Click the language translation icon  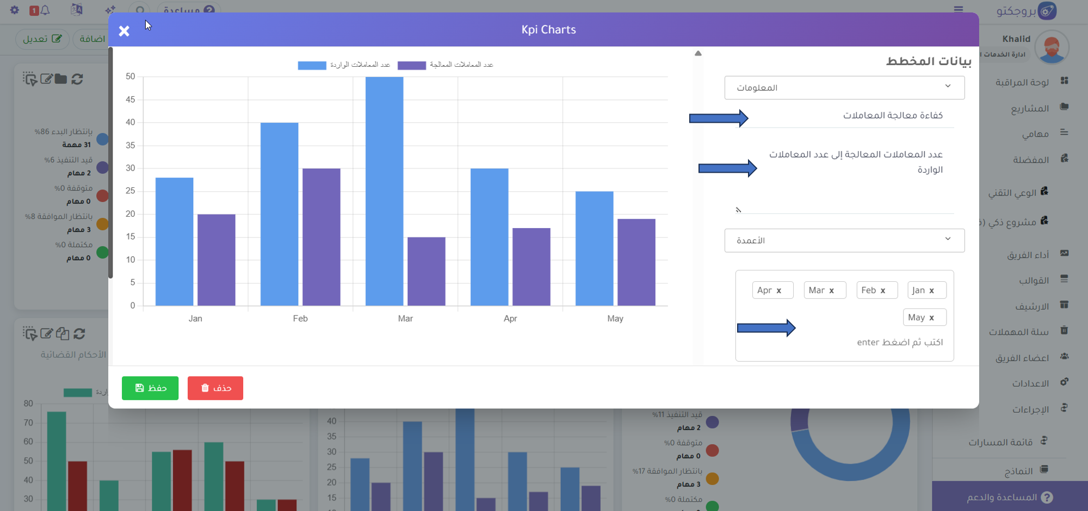tap(77, 10)
